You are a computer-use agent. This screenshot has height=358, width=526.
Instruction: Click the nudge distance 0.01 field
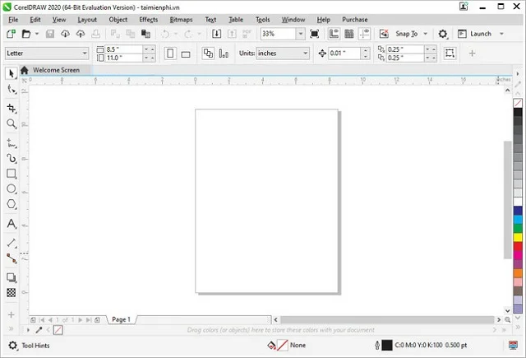click(344, 53)
